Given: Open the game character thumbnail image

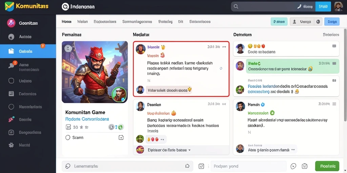Looking at the screenshot, I should point(95,72).
